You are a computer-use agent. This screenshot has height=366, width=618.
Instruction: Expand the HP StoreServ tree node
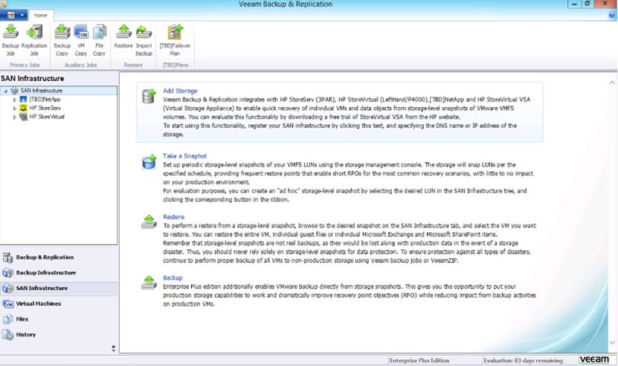click(x=15, y=108)
